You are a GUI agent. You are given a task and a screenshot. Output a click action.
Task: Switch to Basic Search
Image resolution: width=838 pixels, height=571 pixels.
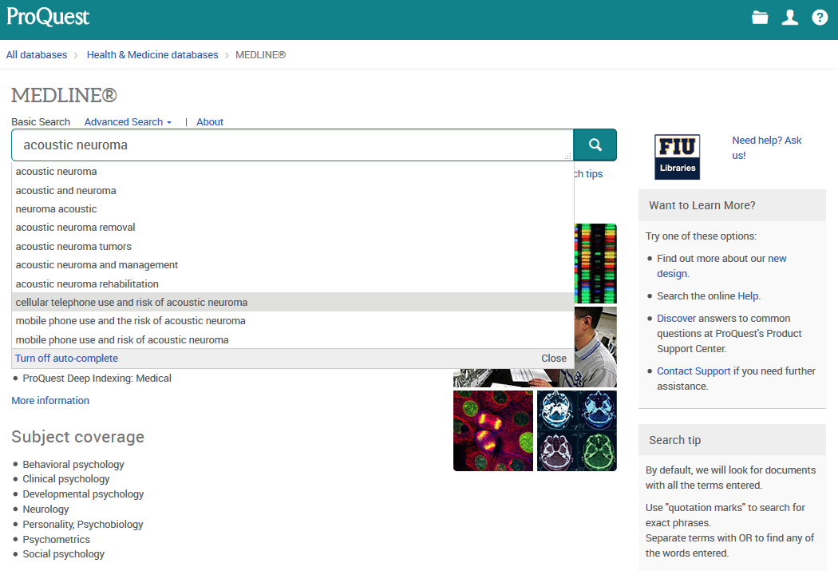click(x=41, y=121)
